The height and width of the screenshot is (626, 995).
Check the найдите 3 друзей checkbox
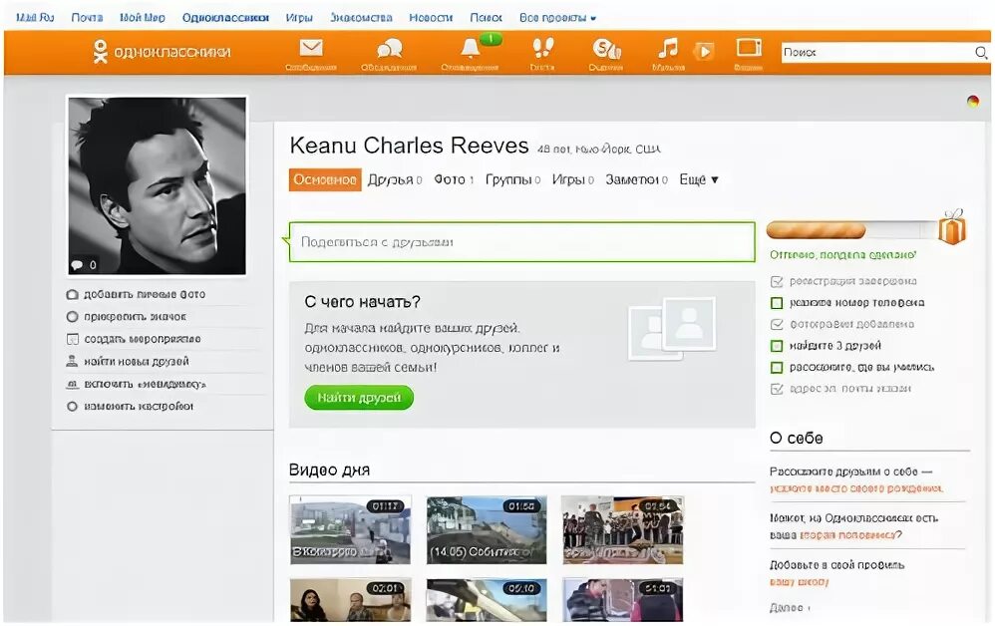[x=776, y=346]
